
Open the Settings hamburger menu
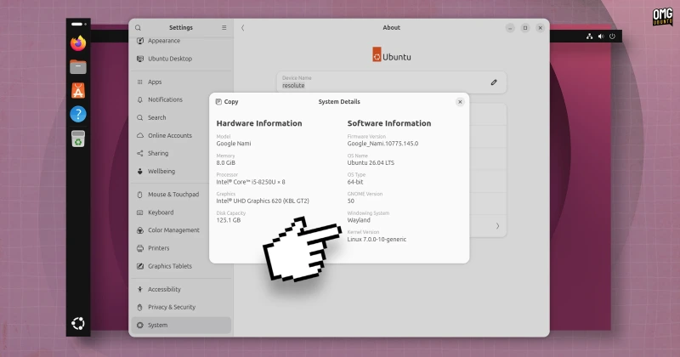[224, 28]
